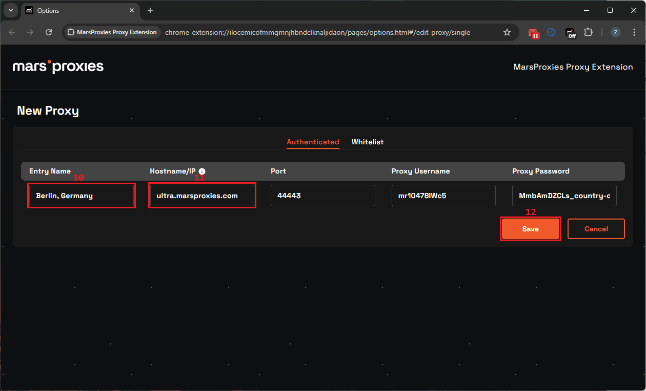Open the Extensions puzzle-piece menu

click(x=589, y=32)
